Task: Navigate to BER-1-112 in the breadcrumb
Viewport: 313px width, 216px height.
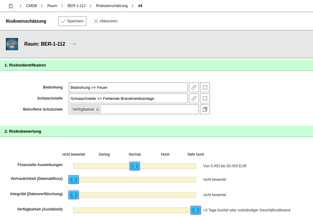Action: [76, 6]
